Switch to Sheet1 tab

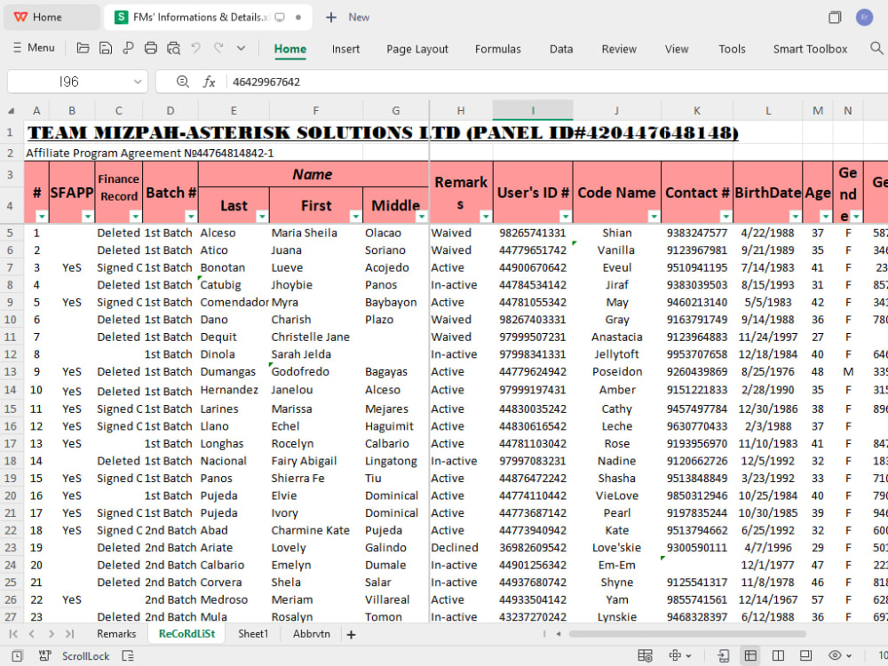(253, 634)
